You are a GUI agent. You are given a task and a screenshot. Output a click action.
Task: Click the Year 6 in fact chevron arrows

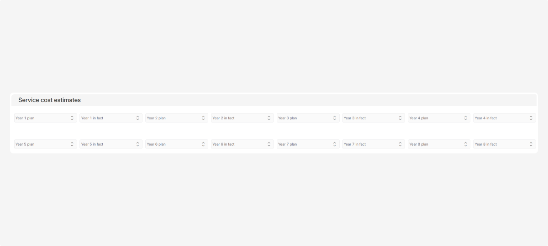[x=269, y=144]
